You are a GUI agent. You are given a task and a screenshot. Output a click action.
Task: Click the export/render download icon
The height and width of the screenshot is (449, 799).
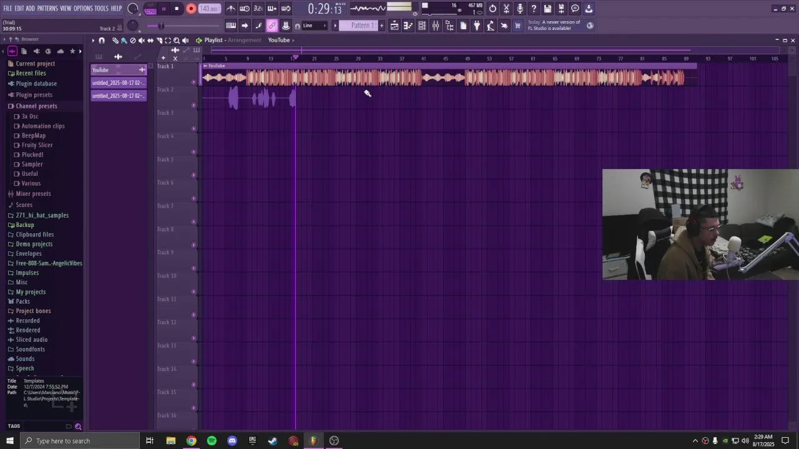point(589,9)
